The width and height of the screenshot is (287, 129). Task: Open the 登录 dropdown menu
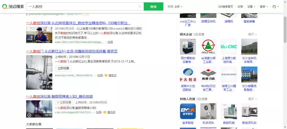(x=264, y=7)
